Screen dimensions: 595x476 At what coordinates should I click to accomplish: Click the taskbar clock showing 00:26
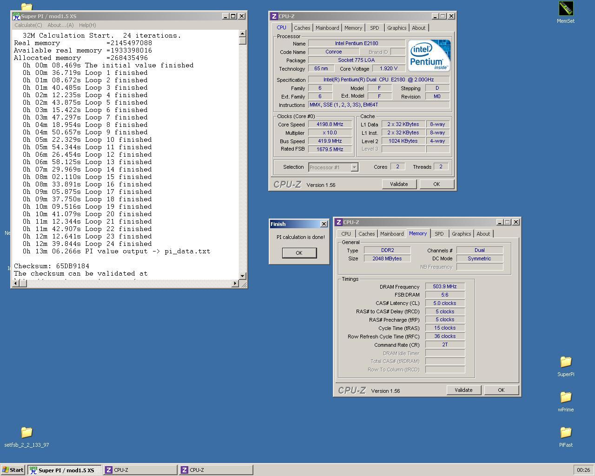click(x=583, y=470)
